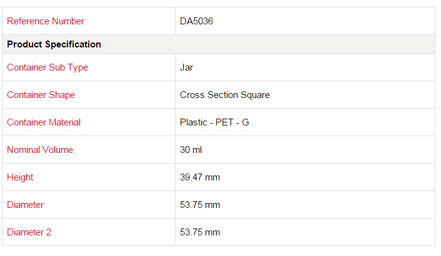Open the Container Sub Type link
Image resolution: width=441 pixels, height=256 pixels.
tap(47, 67)
